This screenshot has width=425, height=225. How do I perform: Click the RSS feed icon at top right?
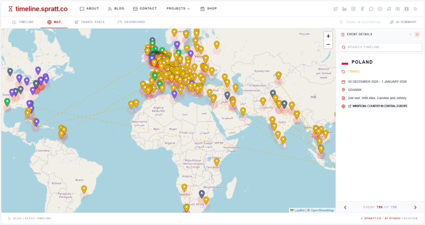[x=415, y=9]
